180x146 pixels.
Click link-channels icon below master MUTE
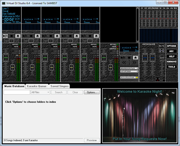161,51
